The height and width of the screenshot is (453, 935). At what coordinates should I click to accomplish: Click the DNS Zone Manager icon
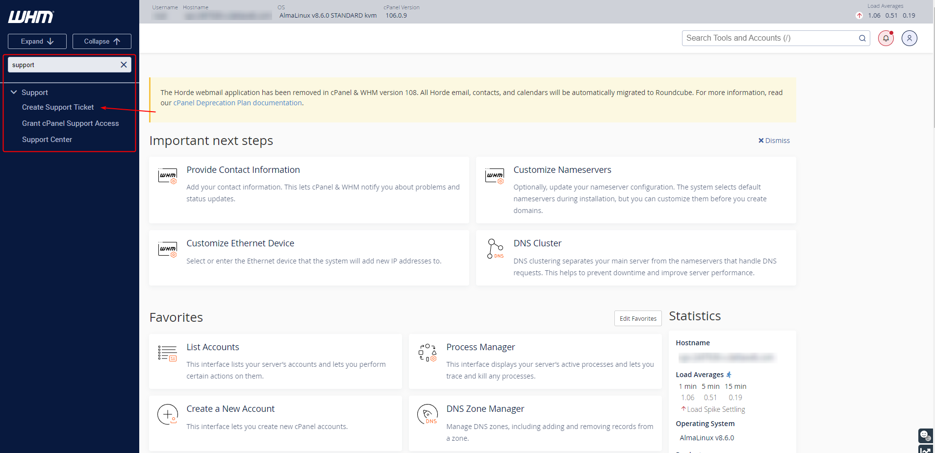click(428, 414)
